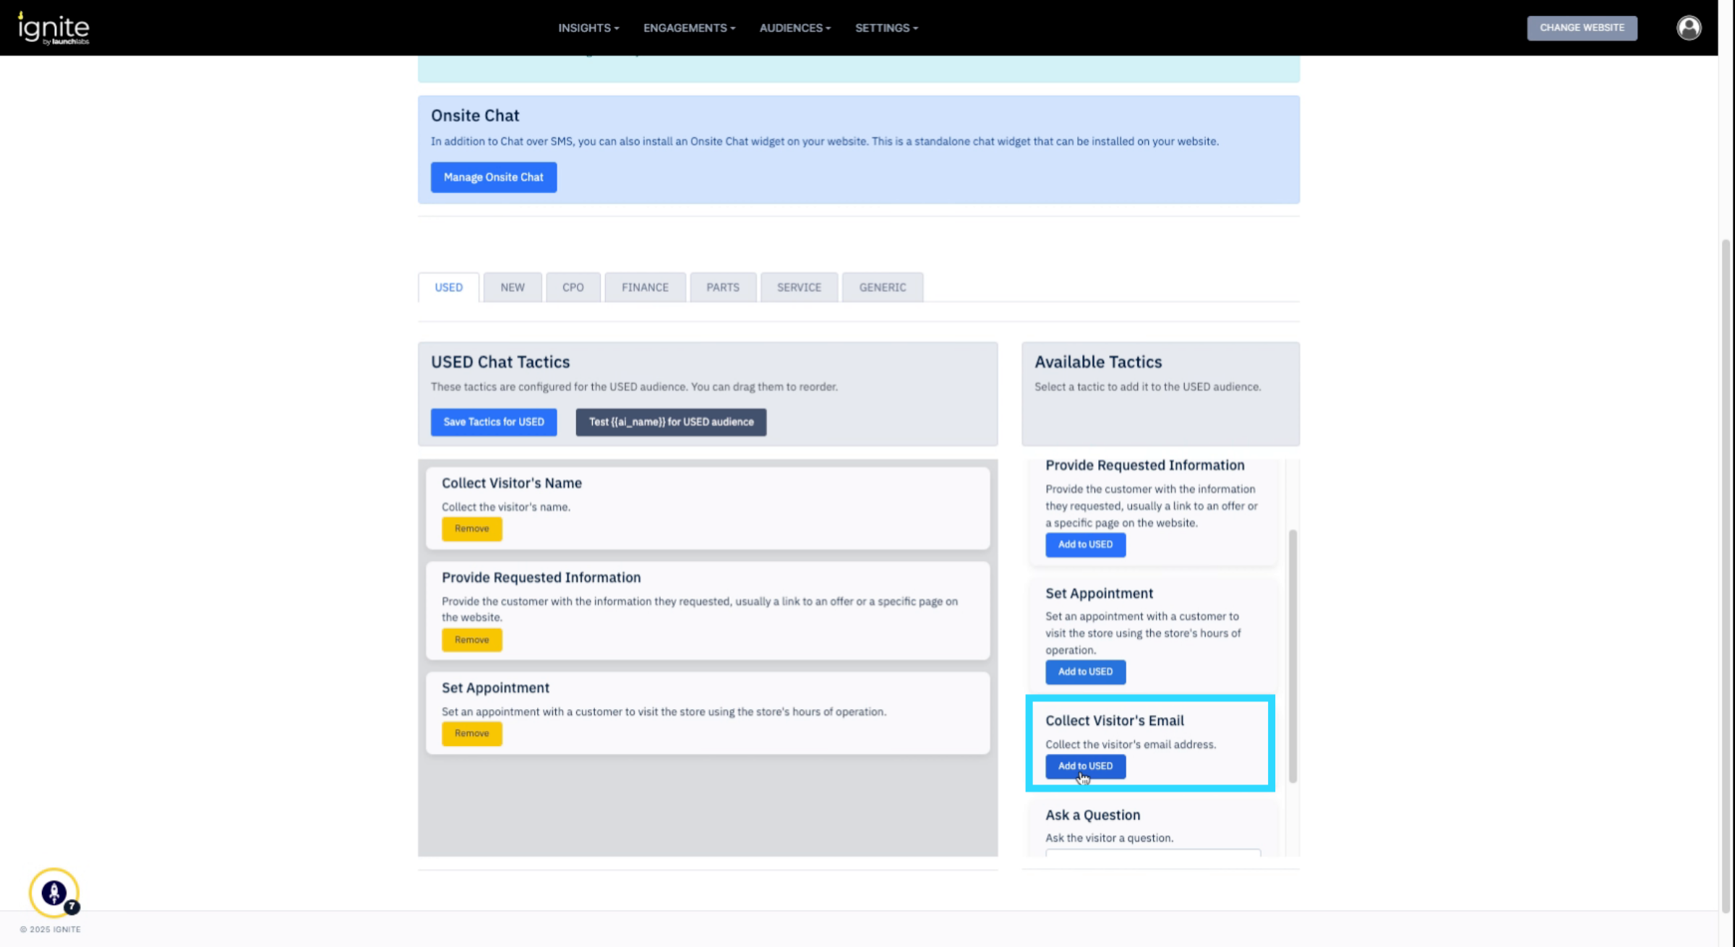The width and height of the screenshot is (1735, 947).
Task: Open the SERVICE tab
Action: pyautogui.click(x=798, y=288)
